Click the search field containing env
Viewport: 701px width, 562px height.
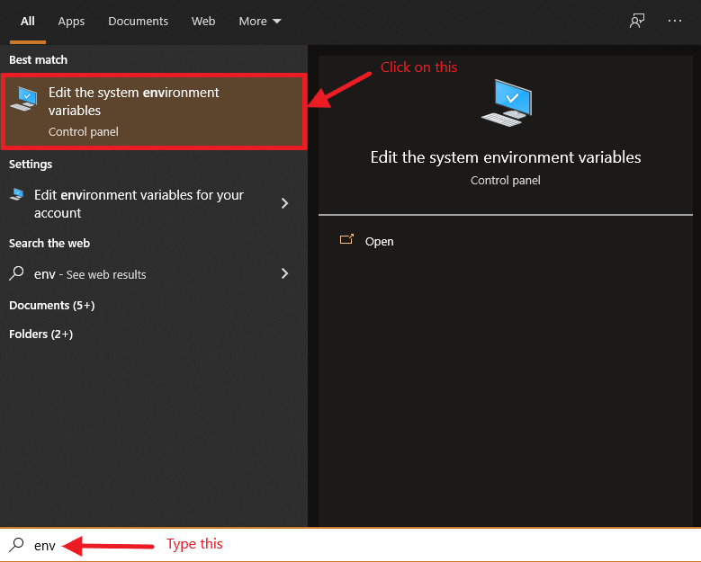351,545
